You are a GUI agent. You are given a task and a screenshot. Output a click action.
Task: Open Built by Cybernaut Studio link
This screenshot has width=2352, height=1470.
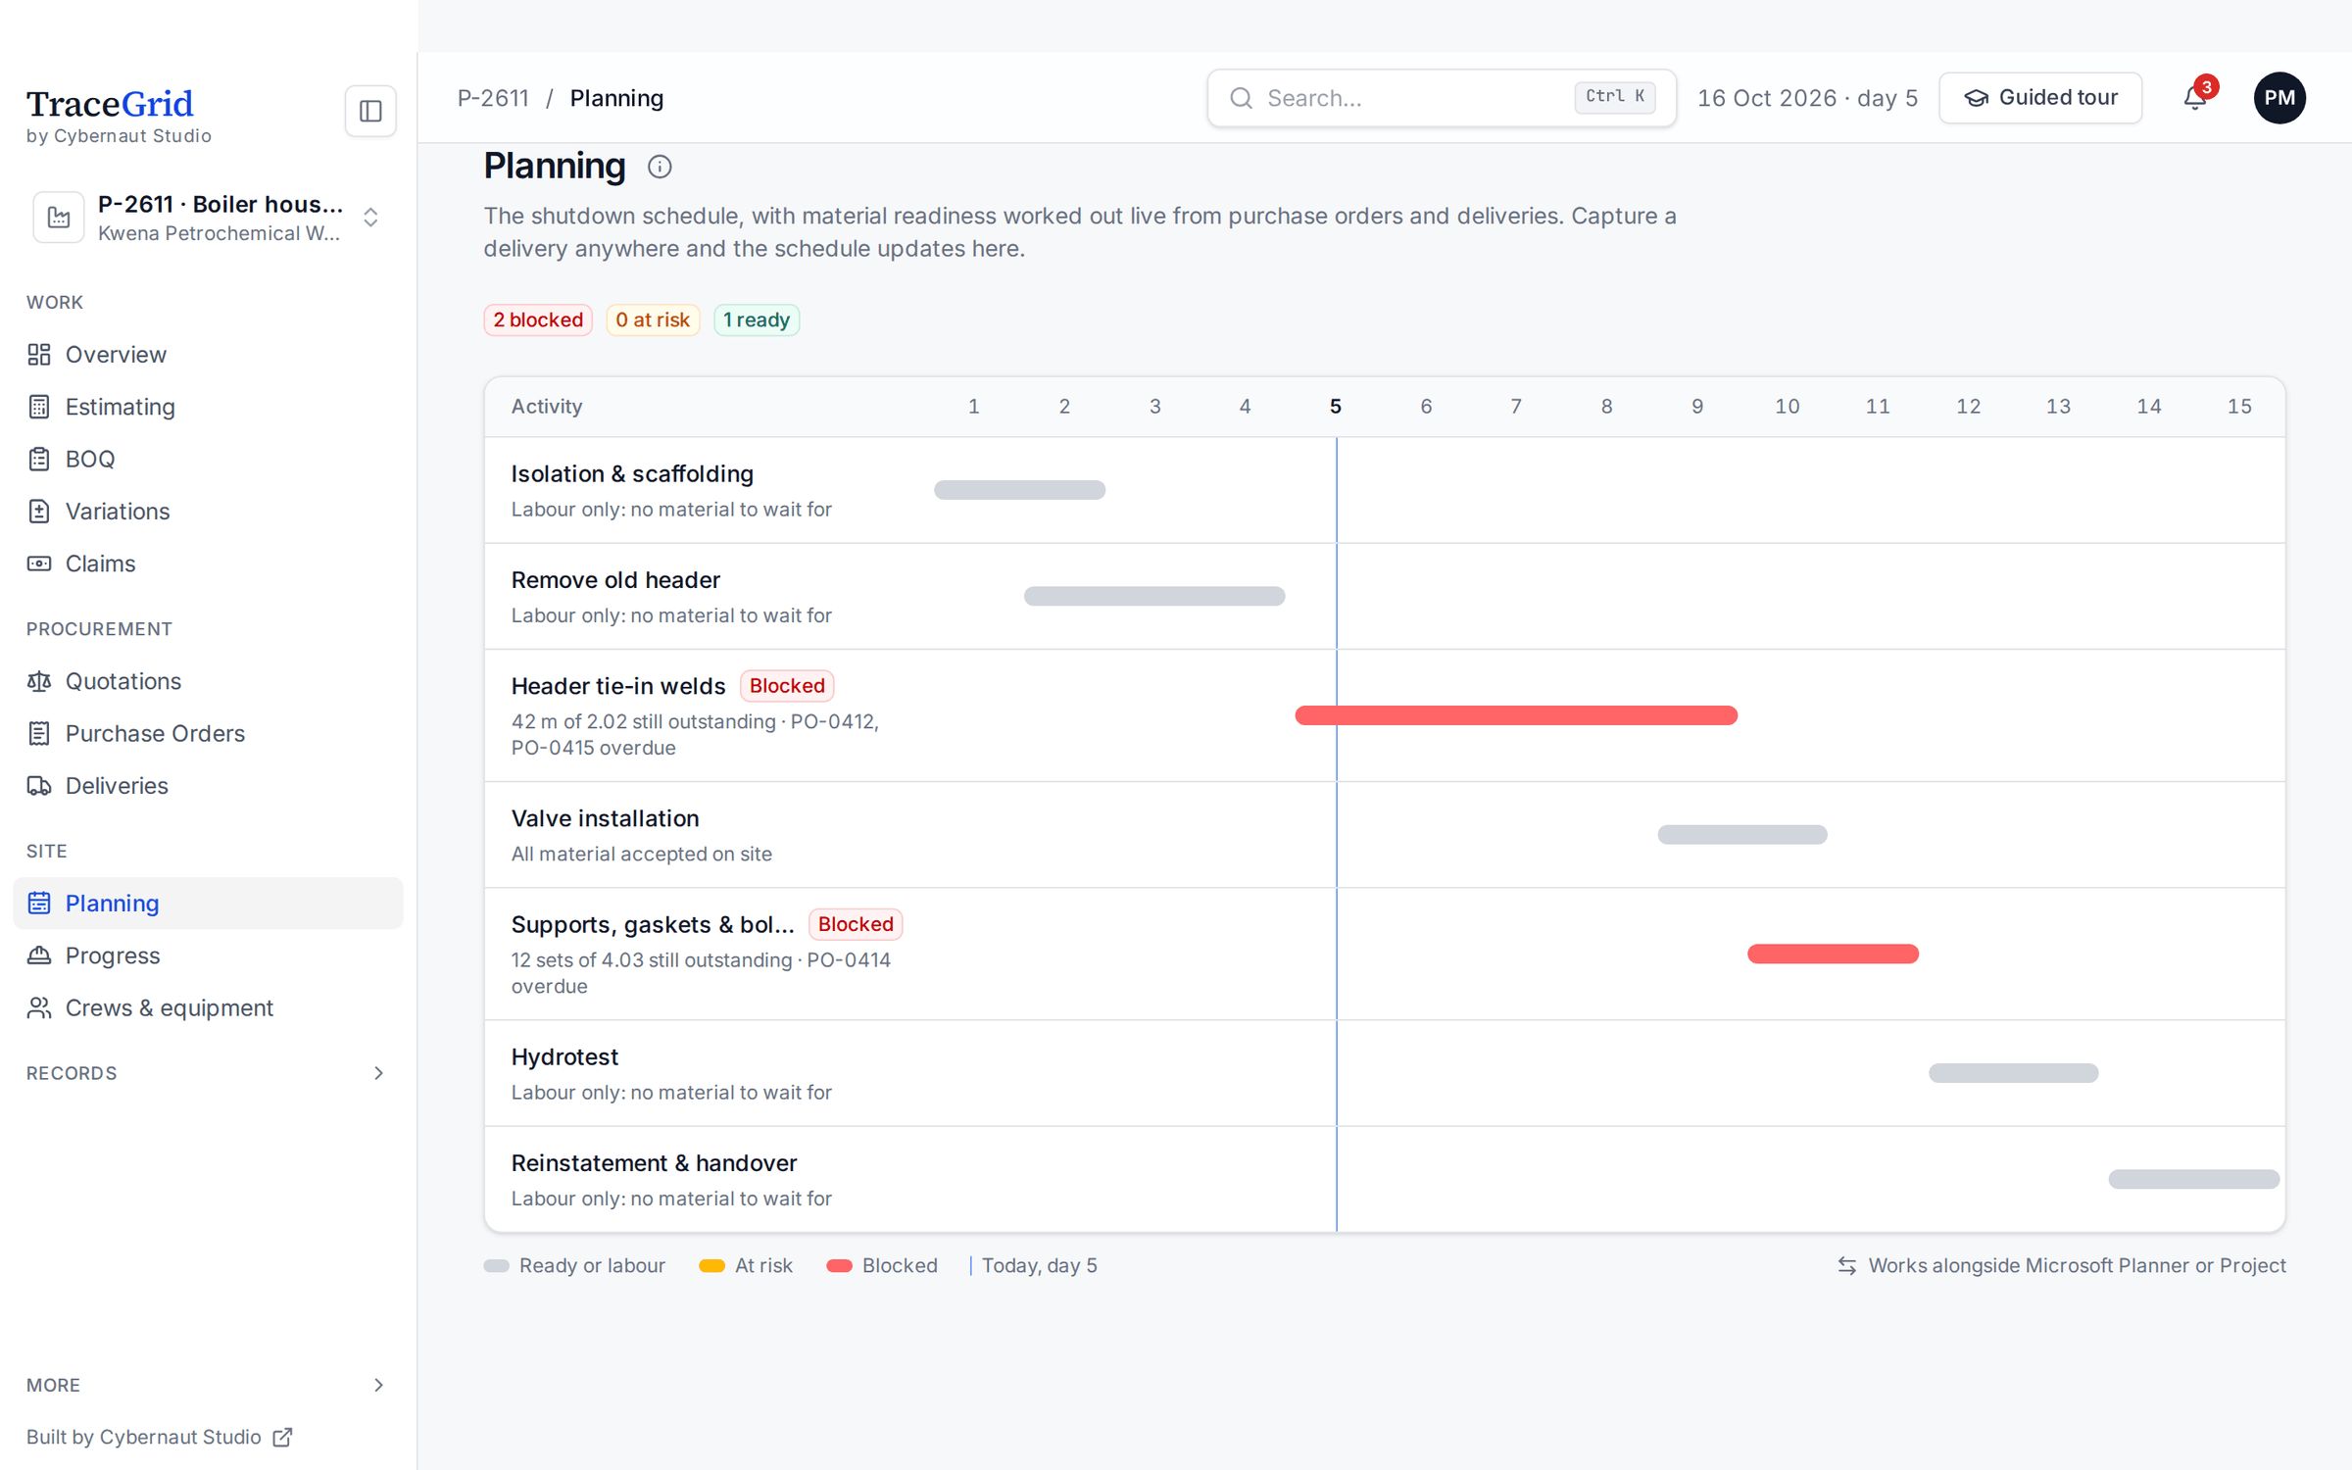tap(159, 1437)
